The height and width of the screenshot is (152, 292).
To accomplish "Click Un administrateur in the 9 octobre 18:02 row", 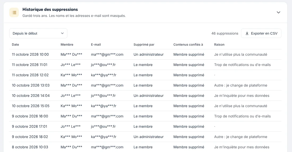I will [x=149, y=137].
